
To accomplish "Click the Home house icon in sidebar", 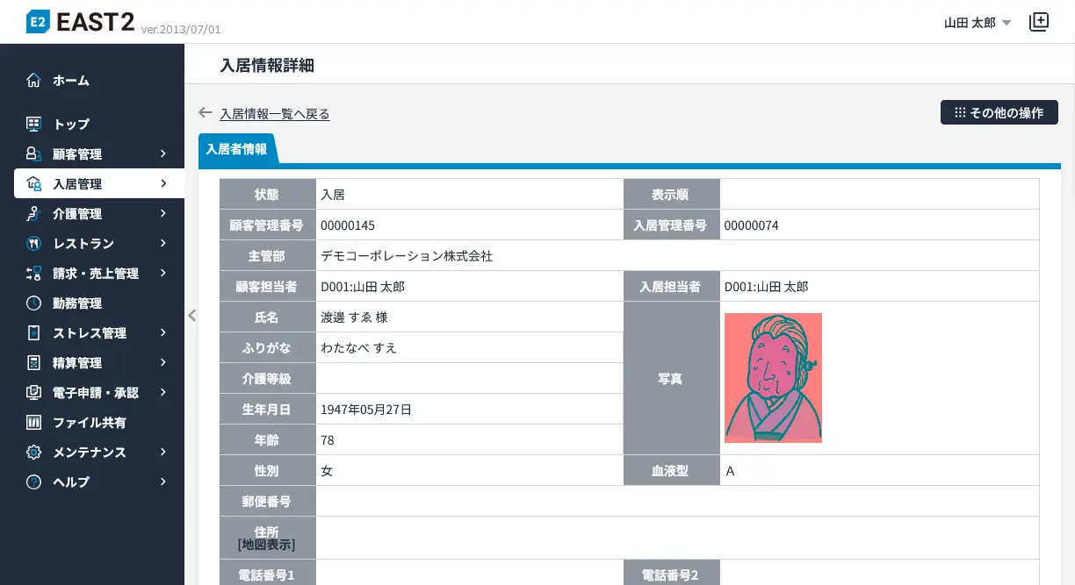I will coord(33,81).
